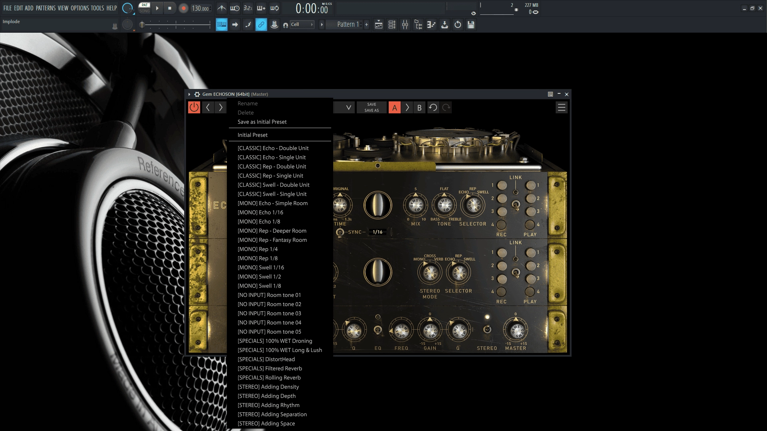Go to previous preset with left arrow
Image resolution: width=767 pixels, height=431 pixels.
[208, 107]
